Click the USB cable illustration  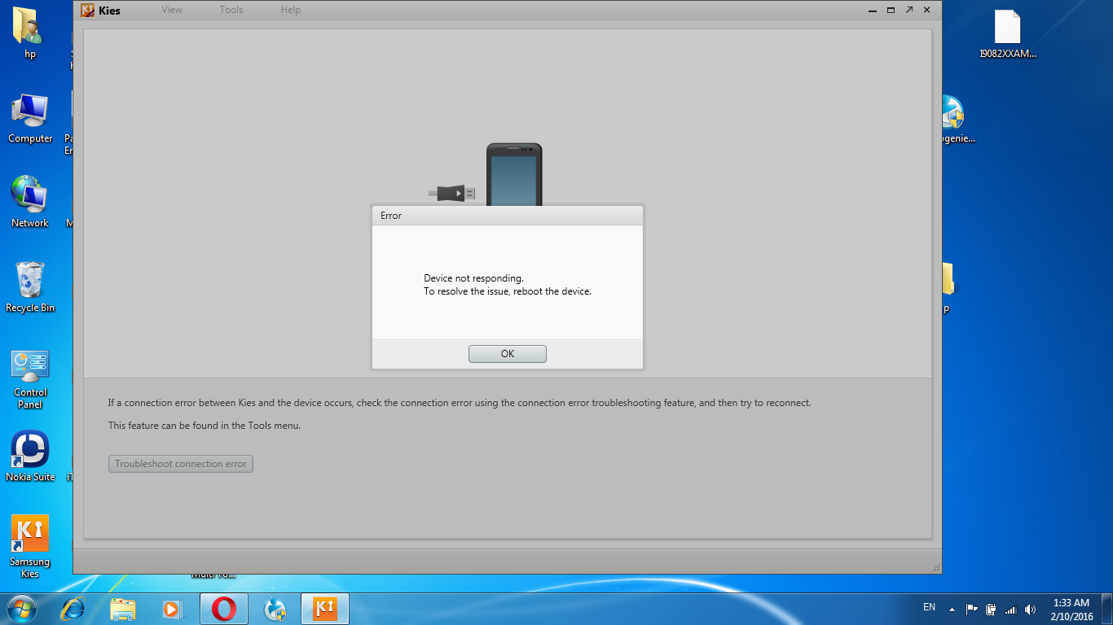[x=451, y=193]
